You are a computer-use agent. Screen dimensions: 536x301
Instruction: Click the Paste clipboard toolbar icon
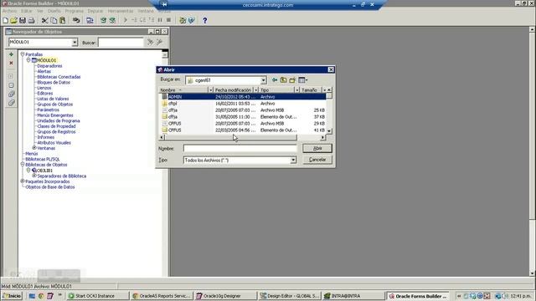tap(63, 20)
